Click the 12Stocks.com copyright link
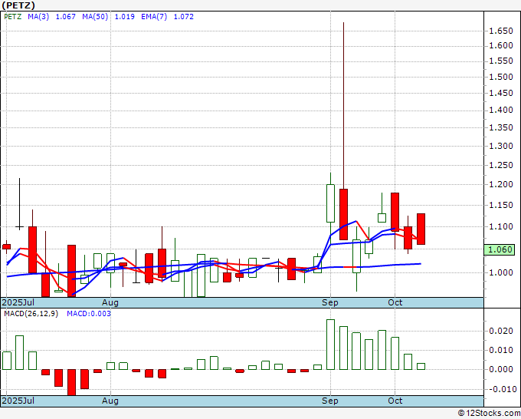Image resolution: width=521 pixels, height=419 pixels. (489, 413)
